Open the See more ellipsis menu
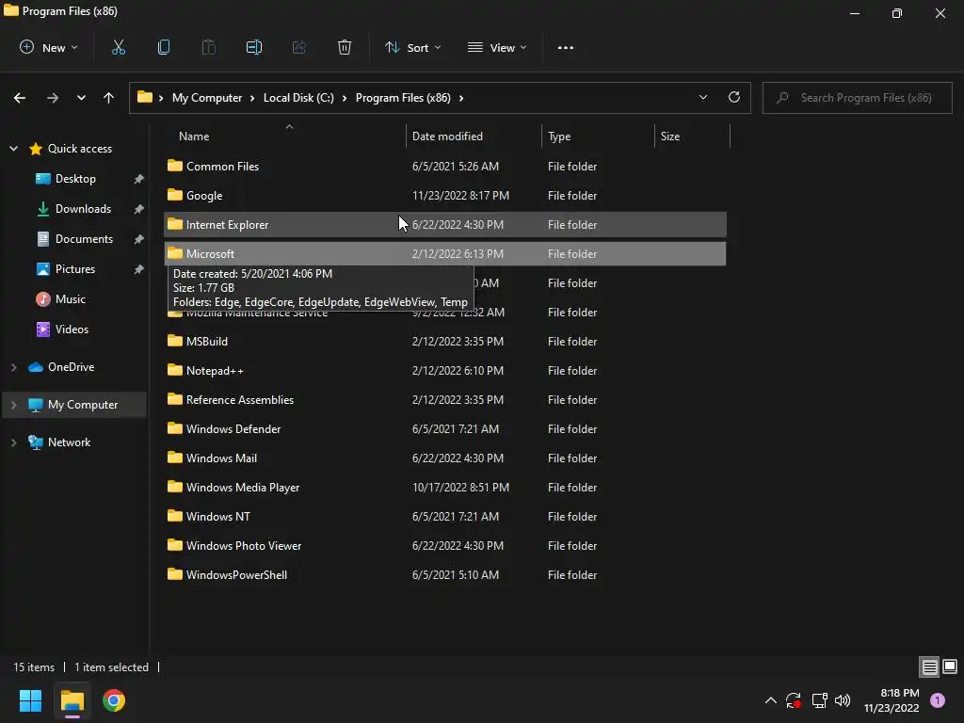 point(566,47)
